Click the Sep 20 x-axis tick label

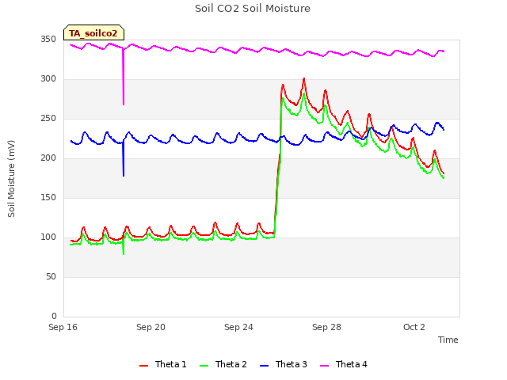point(151,327)
